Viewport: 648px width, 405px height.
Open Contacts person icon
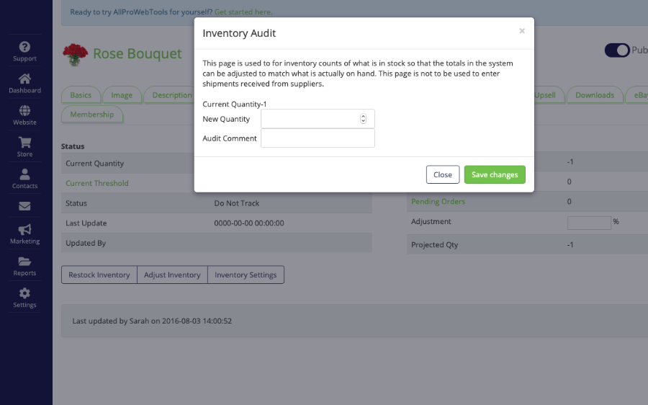pyautogui.click(x=24, y=174)
